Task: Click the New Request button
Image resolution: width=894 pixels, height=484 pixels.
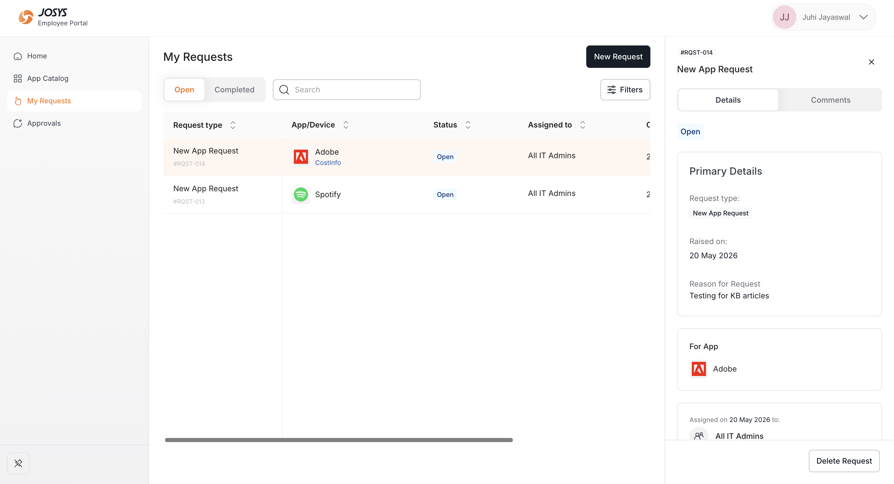Action: [x=618, y=56]
